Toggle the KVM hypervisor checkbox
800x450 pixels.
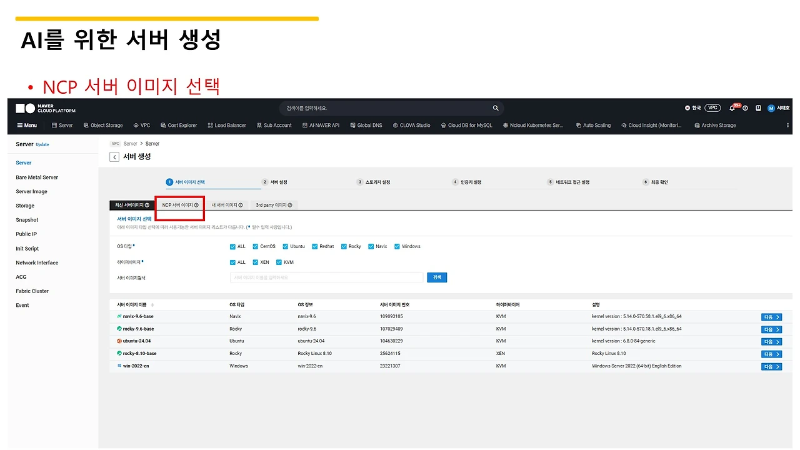[279, 262]
